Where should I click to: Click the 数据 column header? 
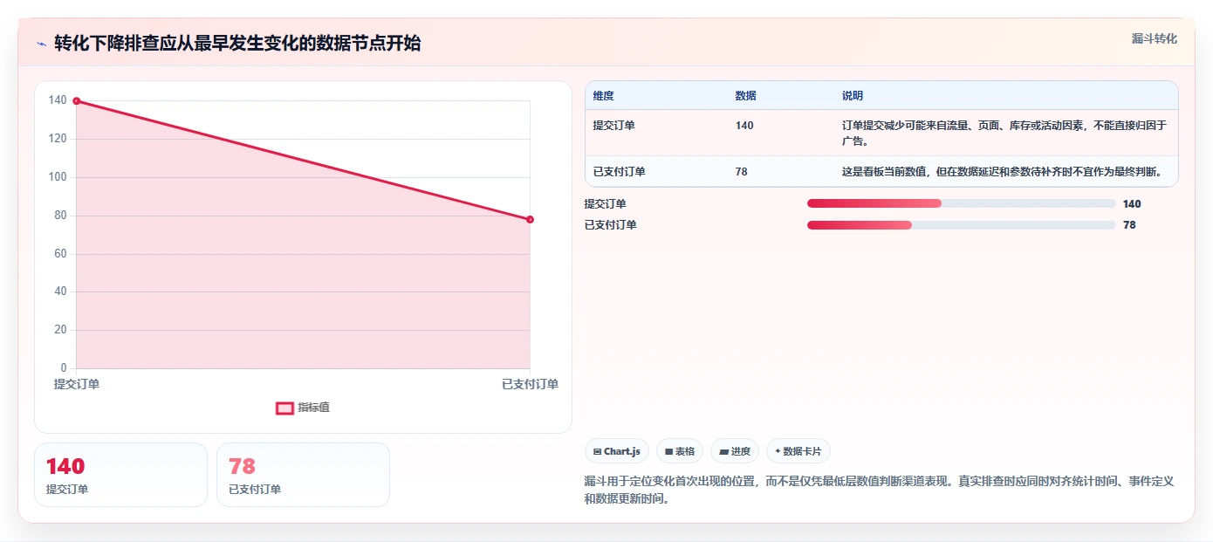746,96
